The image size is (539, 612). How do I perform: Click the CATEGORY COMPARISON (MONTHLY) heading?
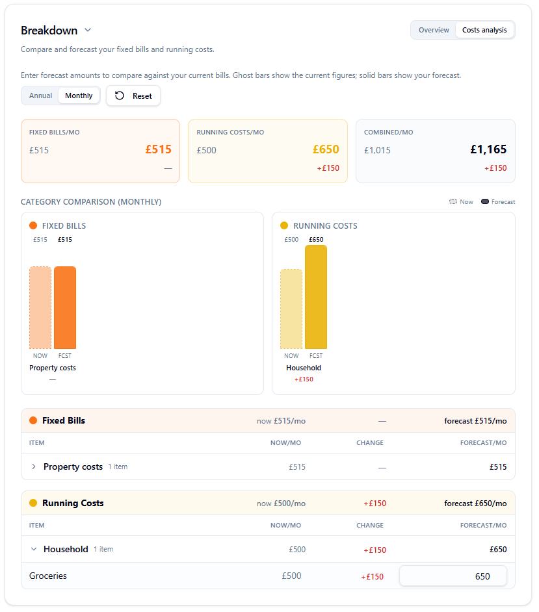click(91, 202)
